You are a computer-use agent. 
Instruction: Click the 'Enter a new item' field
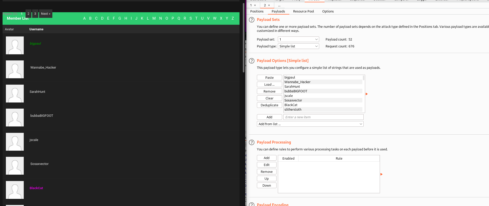(x=323, y=117)
